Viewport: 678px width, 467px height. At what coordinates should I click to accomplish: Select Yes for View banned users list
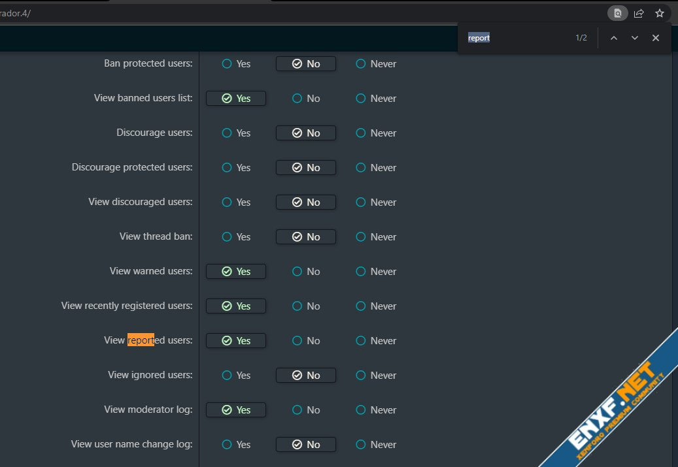236,99
